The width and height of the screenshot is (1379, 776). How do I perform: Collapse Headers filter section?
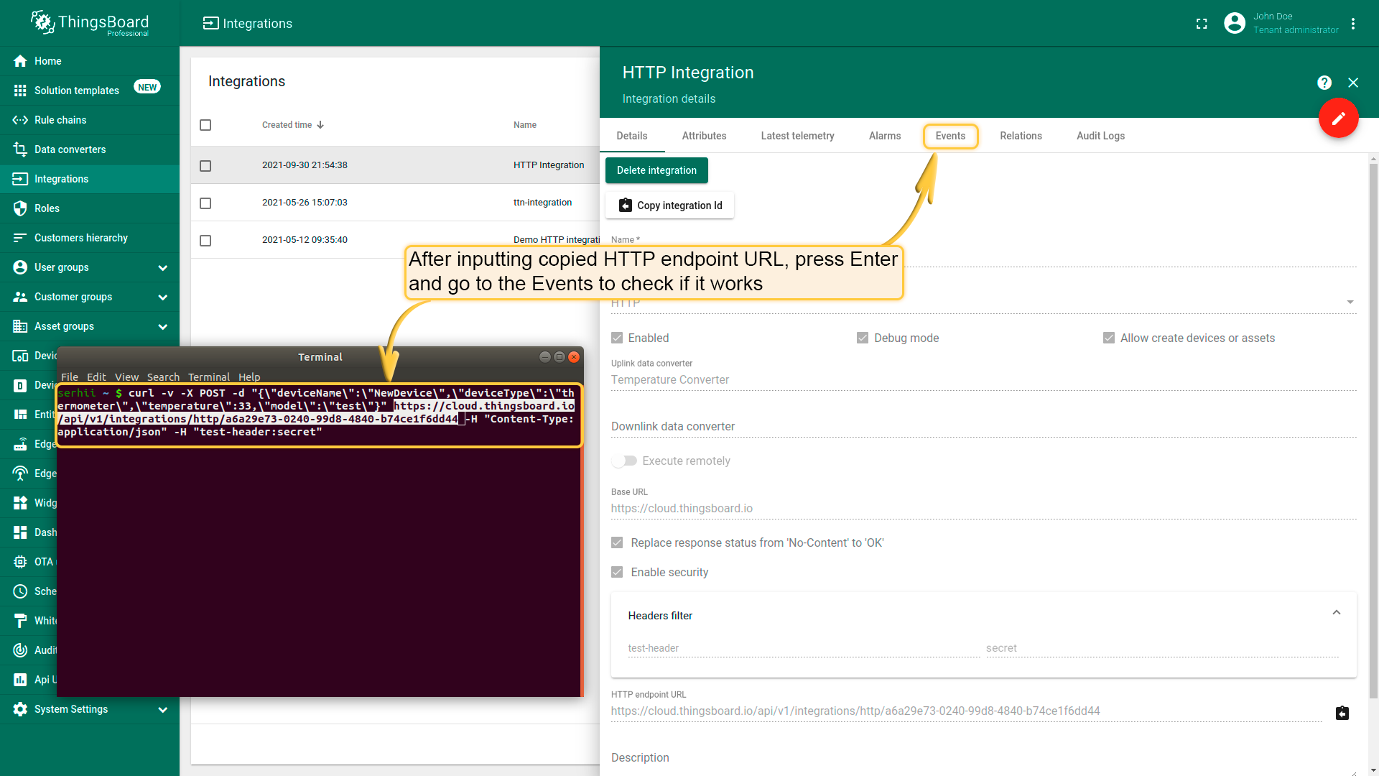click(x=1336, y=613)
